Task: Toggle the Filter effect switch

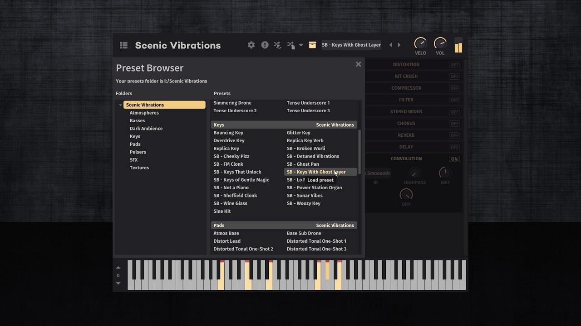Action: pyautogui.click(x=454, y=100)
